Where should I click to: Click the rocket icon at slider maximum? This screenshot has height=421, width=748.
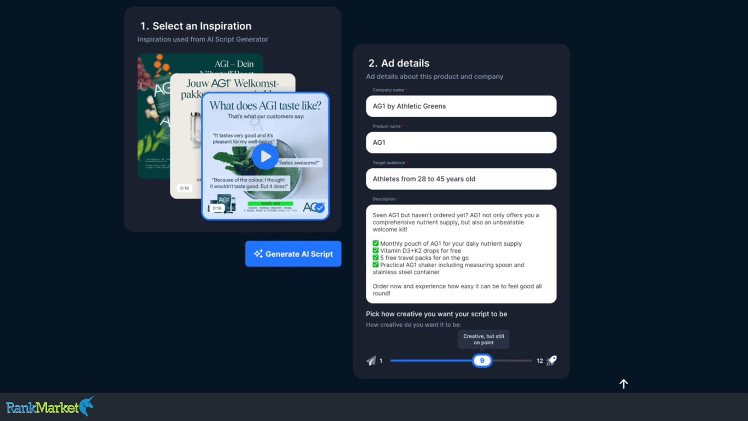click(551, 361)
